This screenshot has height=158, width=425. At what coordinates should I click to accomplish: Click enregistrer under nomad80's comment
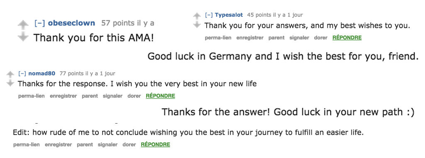click(x=63, y=96)
